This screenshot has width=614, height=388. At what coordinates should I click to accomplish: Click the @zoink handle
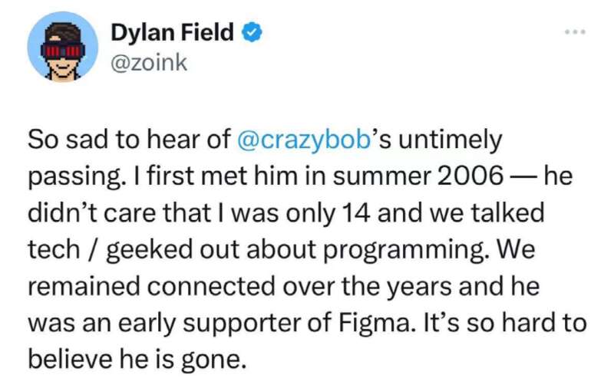click(149, 63)
